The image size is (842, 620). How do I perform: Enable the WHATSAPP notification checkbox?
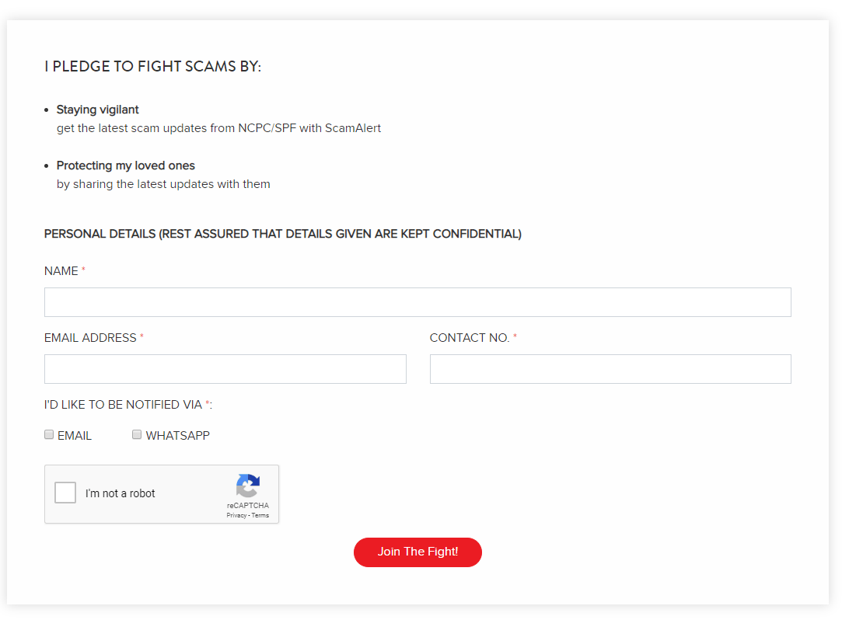tap(137, 435)
